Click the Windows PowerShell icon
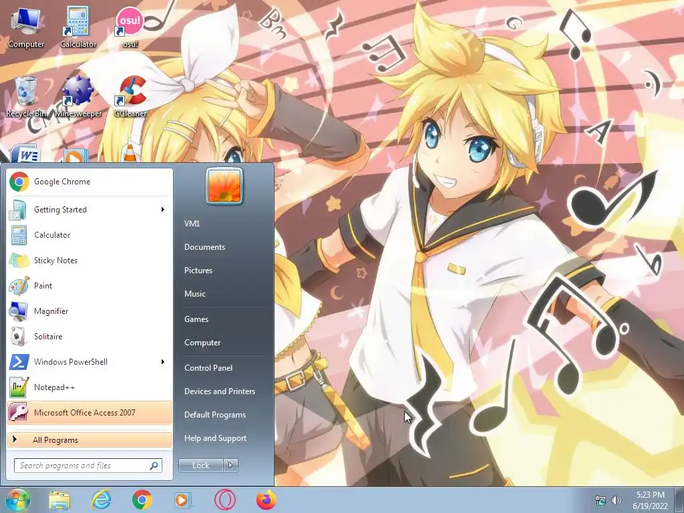The image size is (684, 513). [19, 361]
